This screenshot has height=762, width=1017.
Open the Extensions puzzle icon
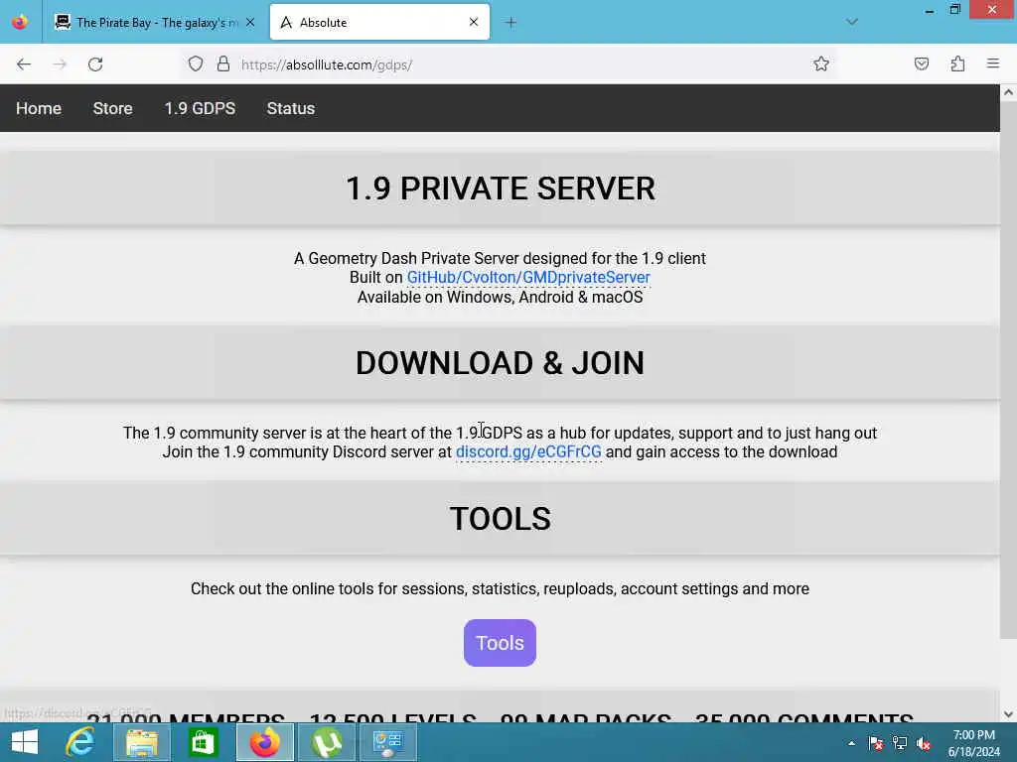pos(957,64)
